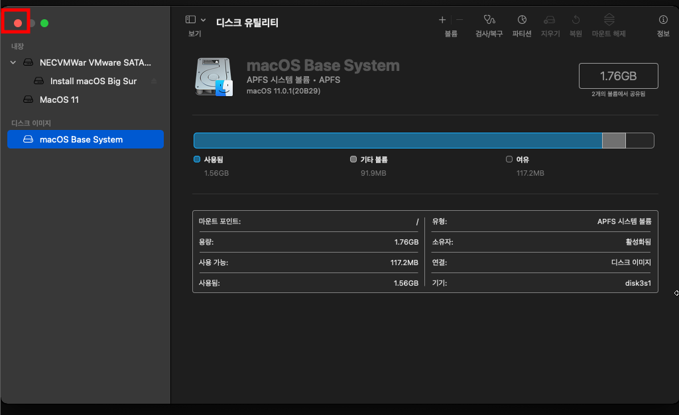This screenshot has height=415, width=679.
Task: Click the 마운트 포인트 row label
Action: pyautogui.click(x=219, y=221)
